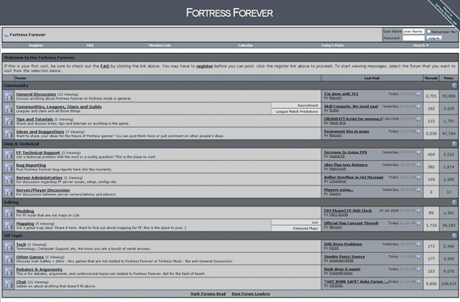Viewport: 460px width, 302px height.
Task: Open thread Players using... last post
Action: [339, 190]
